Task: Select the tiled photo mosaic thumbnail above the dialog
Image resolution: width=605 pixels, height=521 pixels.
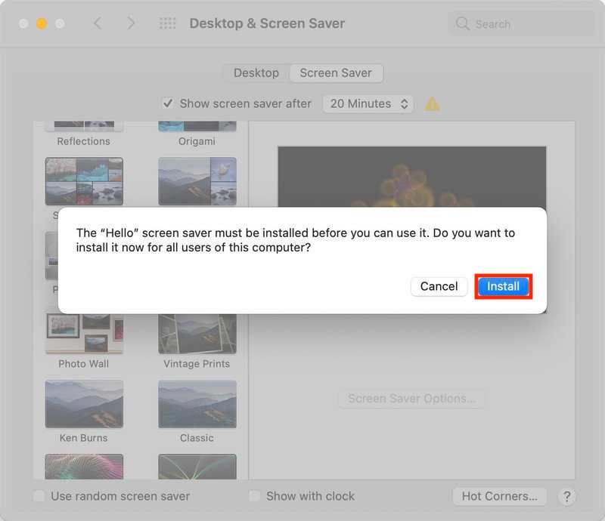Action: coord(84,181)
